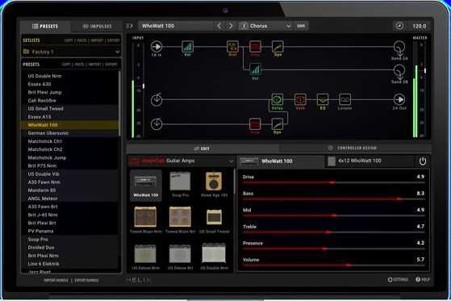Select the Verb block

pyautogui.click(x=300, y=100)
